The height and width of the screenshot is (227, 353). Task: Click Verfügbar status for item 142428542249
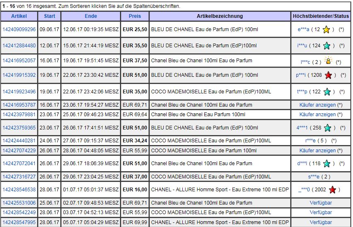tap(321, 212)
